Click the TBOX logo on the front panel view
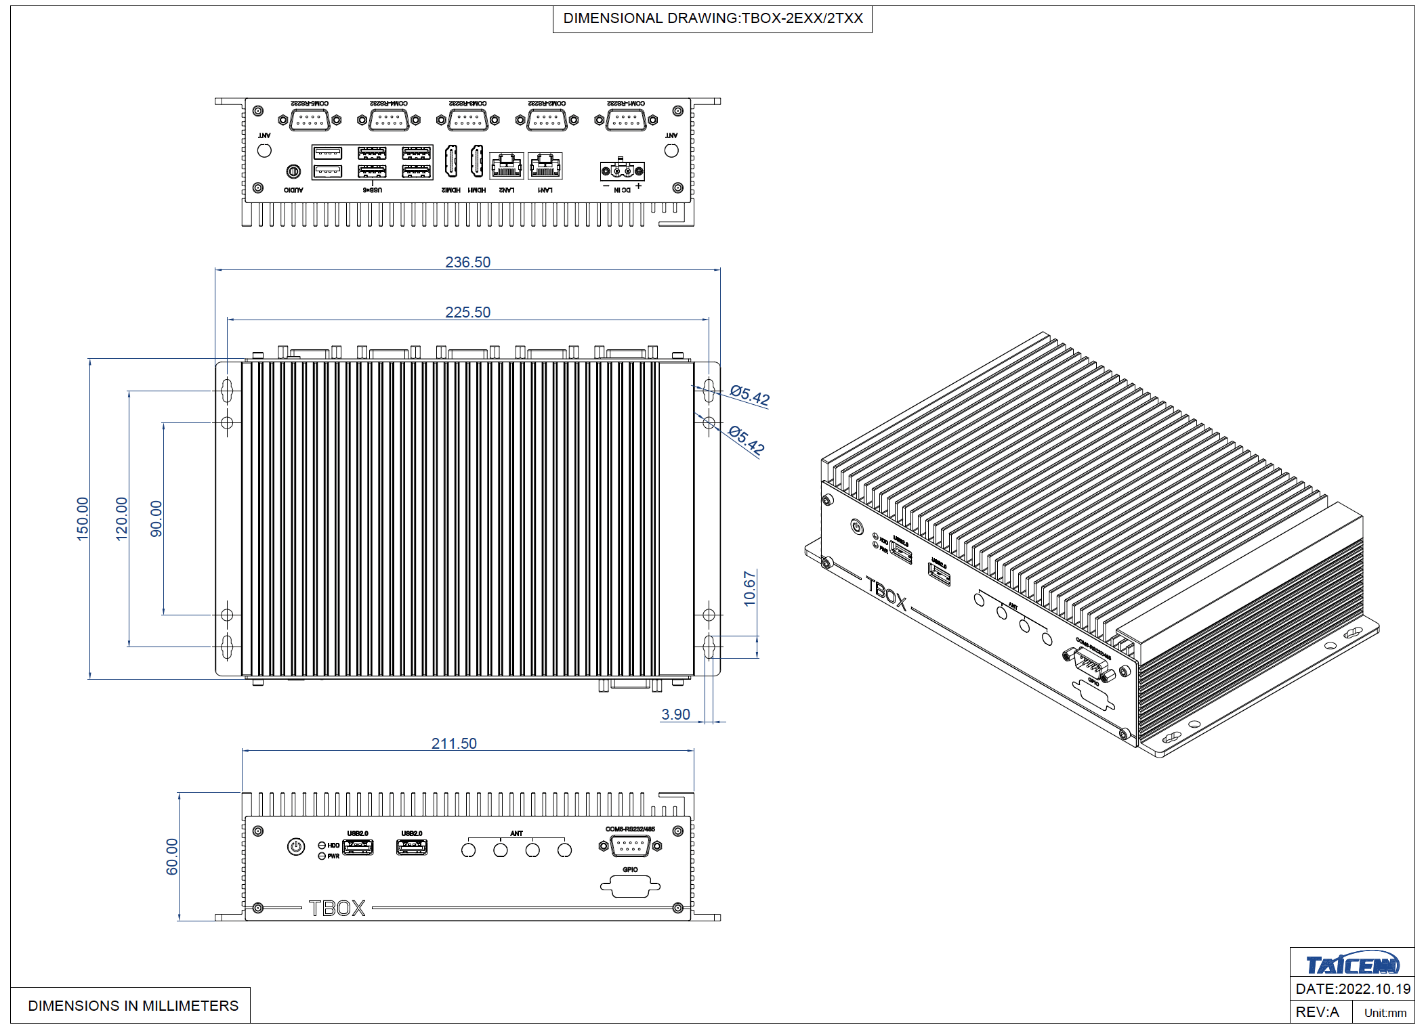 pyautogui.click(x=337, y=908)
